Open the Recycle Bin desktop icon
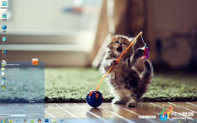 [4, 40]
